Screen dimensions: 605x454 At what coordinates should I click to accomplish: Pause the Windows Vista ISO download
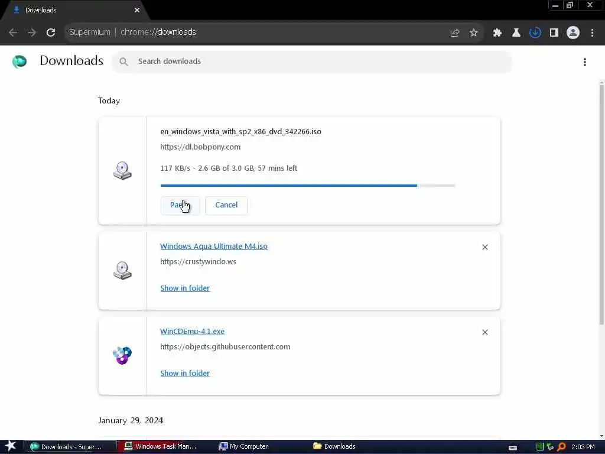(x=180, y=205)
